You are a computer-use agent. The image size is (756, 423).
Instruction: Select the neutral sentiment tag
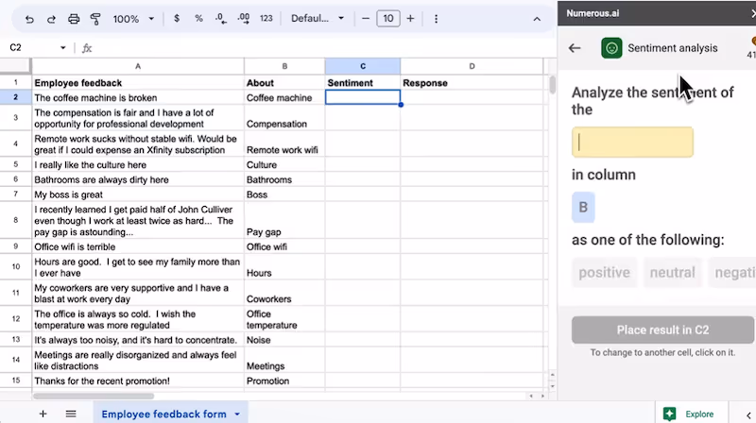coord(672,273)
